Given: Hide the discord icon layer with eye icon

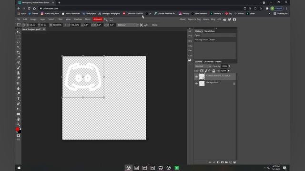Looking at the screenshot, I should (x=196, y=76).
